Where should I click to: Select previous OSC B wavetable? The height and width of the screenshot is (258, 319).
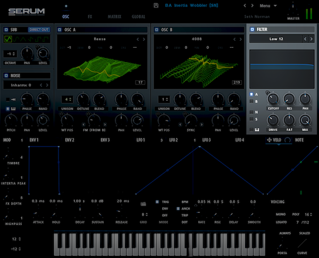tap(234, 39)
